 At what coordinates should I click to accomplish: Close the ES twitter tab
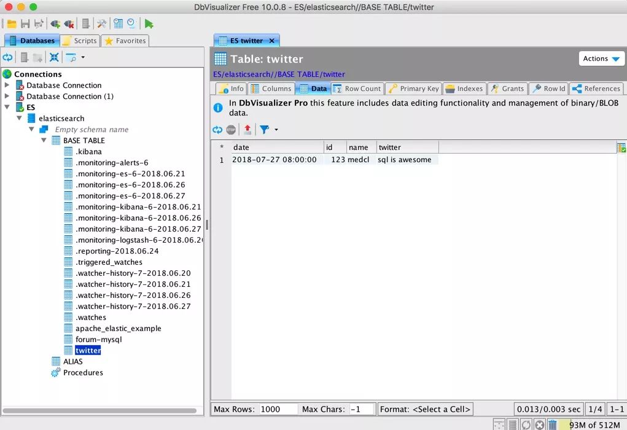[x=272, y=41]
